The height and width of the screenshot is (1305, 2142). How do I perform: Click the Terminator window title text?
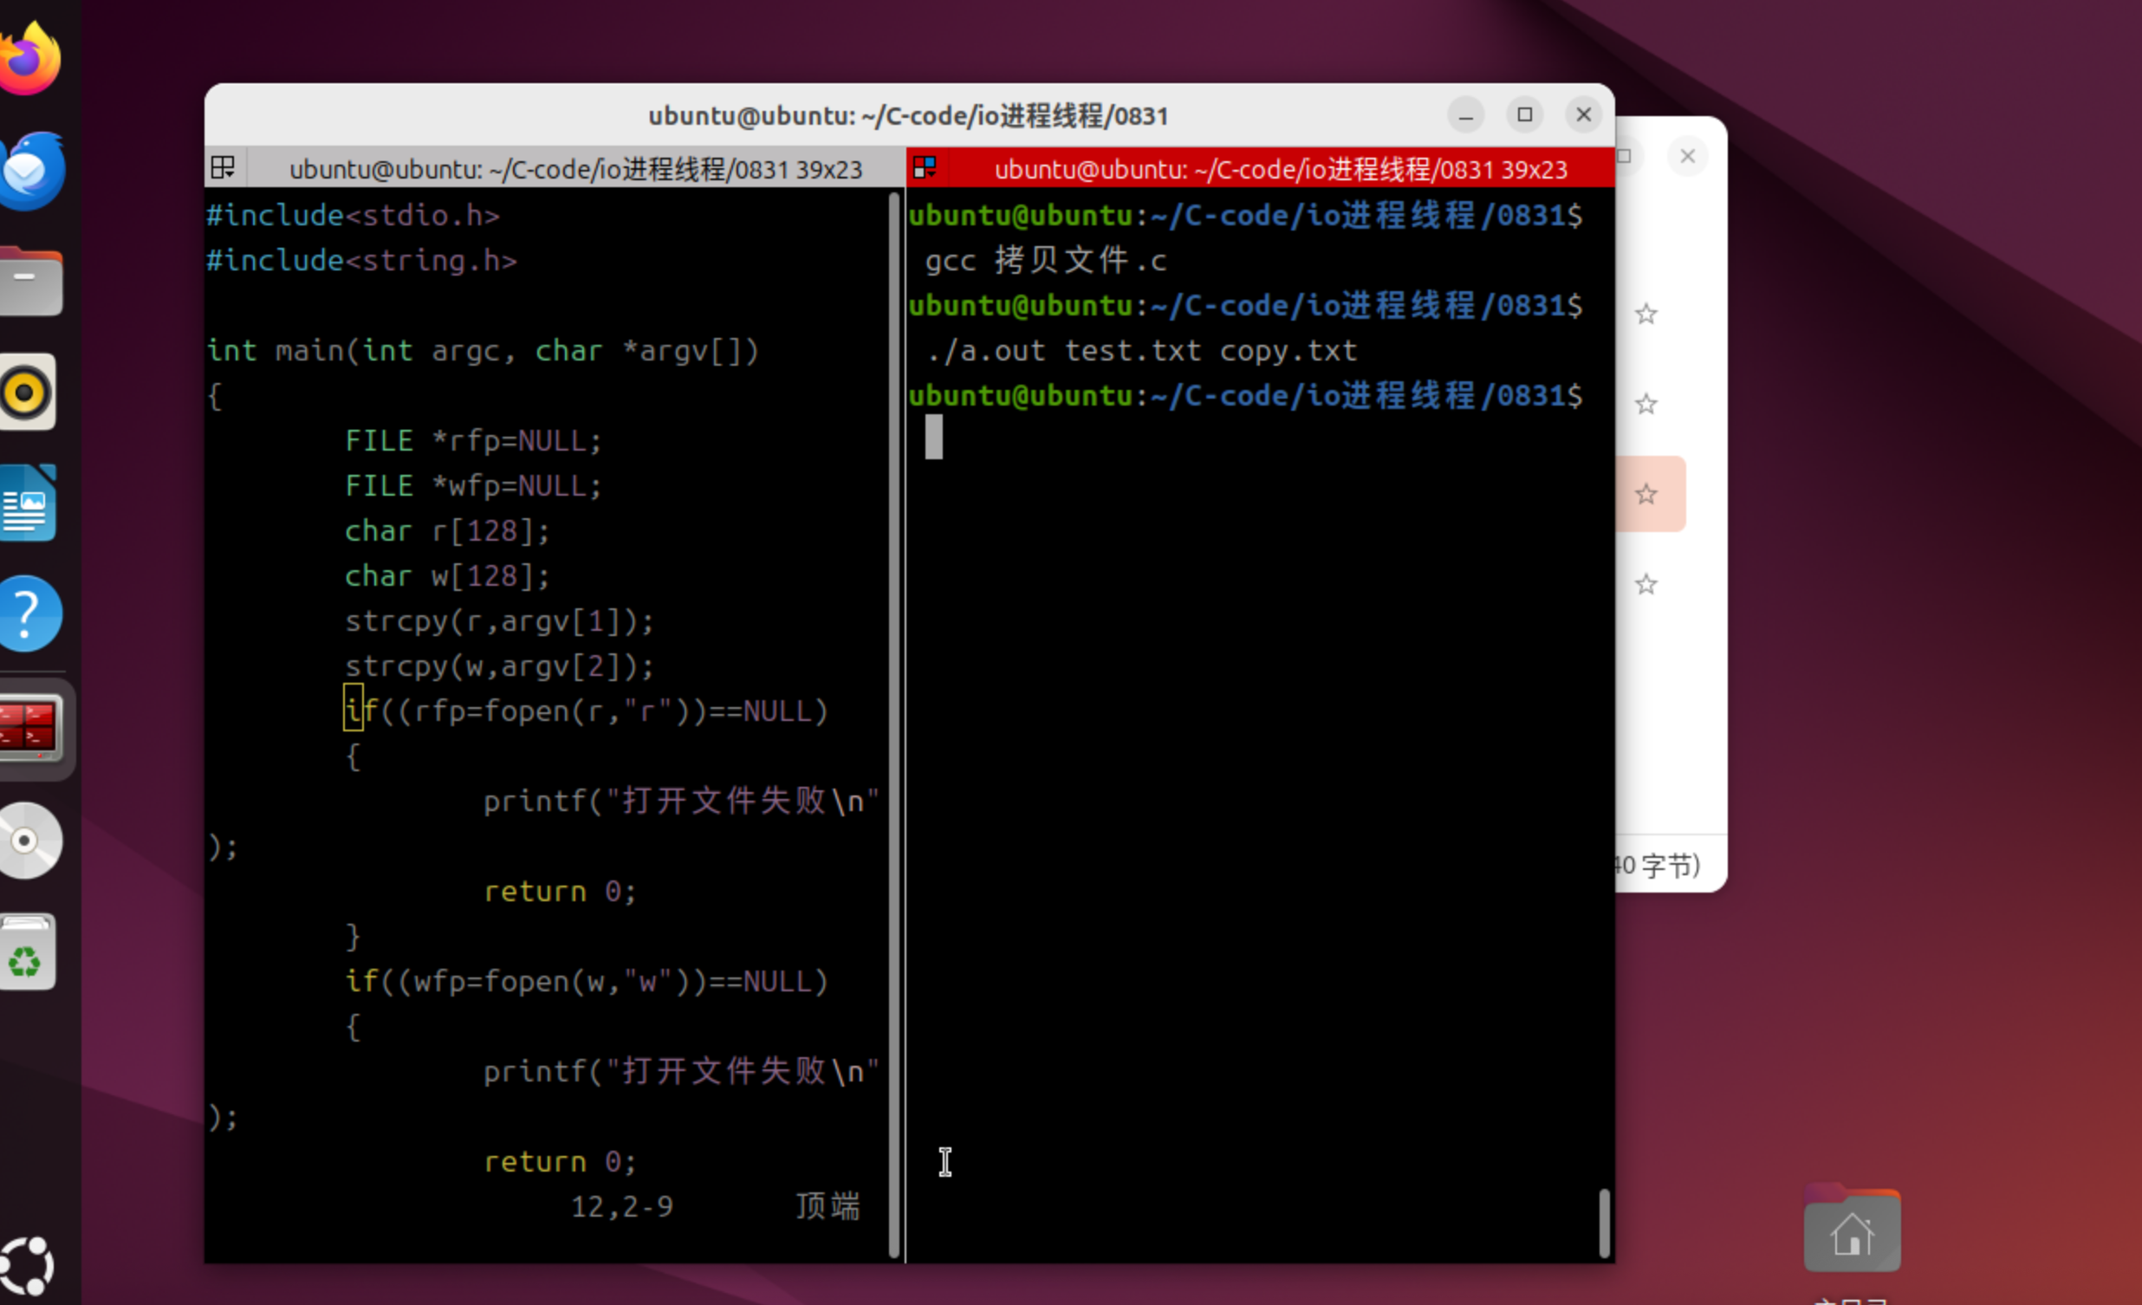click(908, 114)
